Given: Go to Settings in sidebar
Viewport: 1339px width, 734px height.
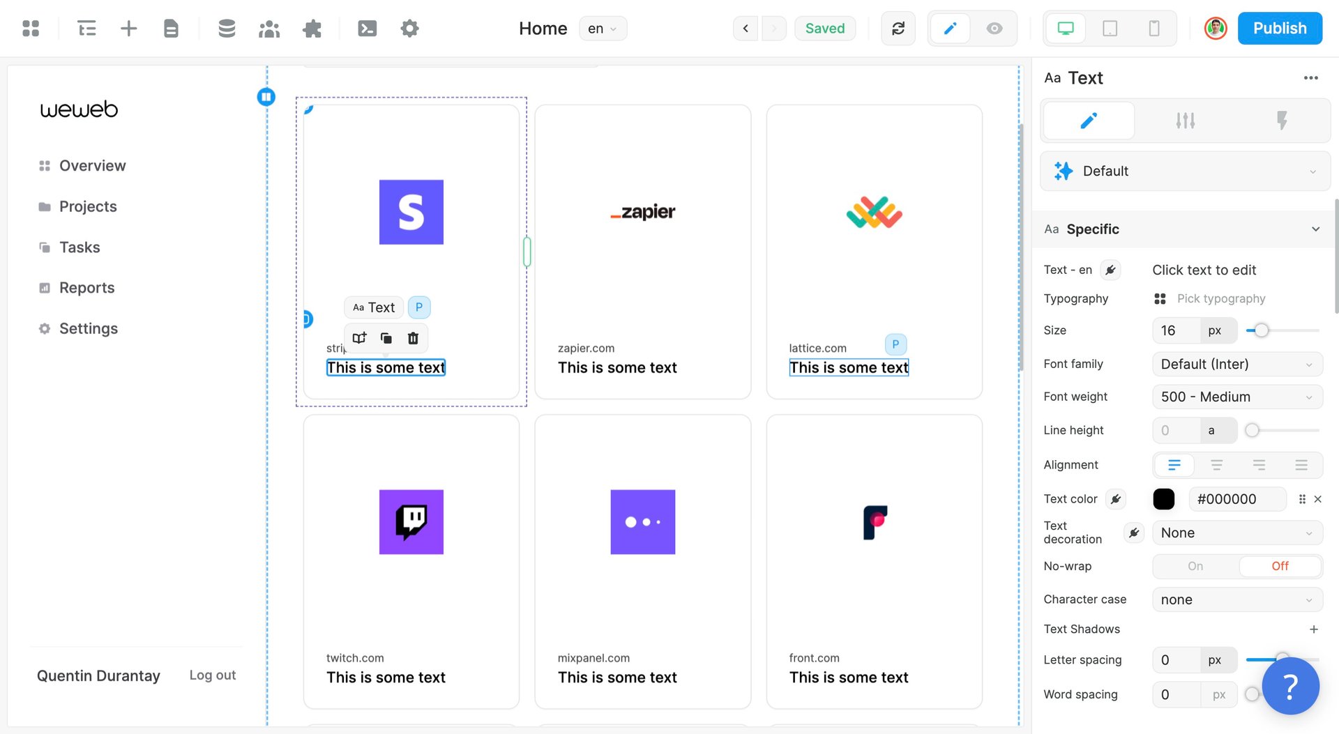Looking at the screenshot, I should pyautogui.click(x=78, y=329).
